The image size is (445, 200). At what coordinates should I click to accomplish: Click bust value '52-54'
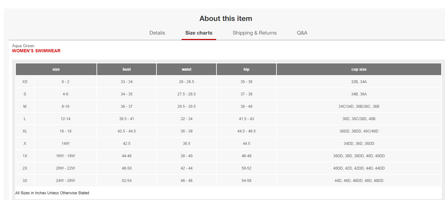[127, 181]
